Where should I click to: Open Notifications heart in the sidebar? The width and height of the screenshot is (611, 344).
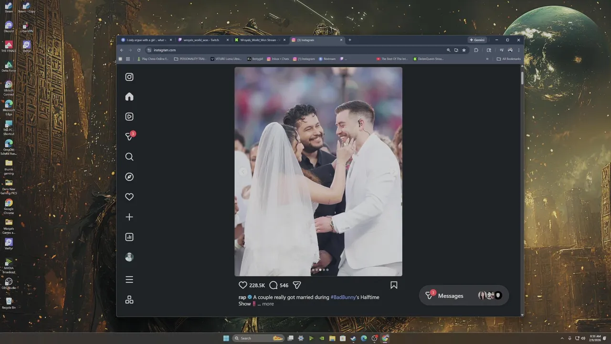click(x=129, y=197)
